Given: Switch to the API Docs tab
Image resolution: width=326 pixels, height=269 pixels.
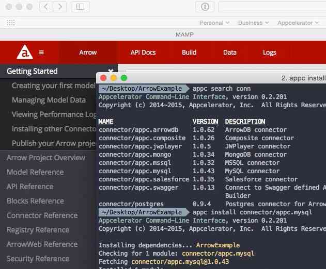Looking at the screenshot, I should click(143, 53).
